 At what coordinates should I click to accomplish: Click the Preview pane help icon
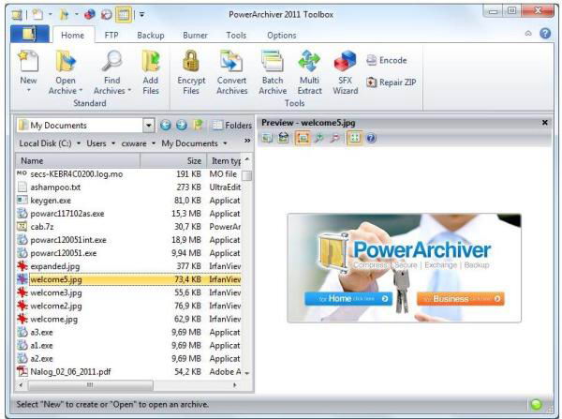coord(371,138)
